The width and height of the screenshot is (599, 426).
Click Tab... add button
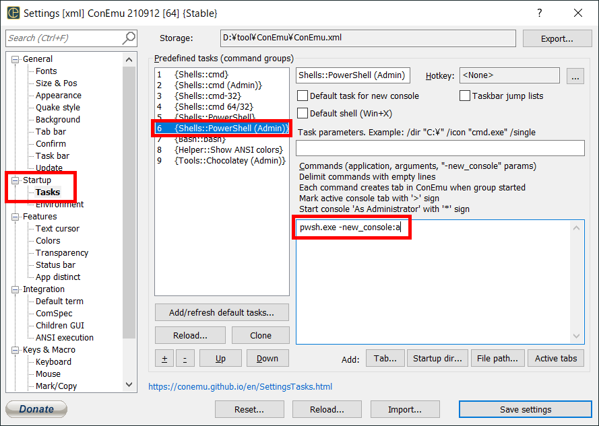385,359
